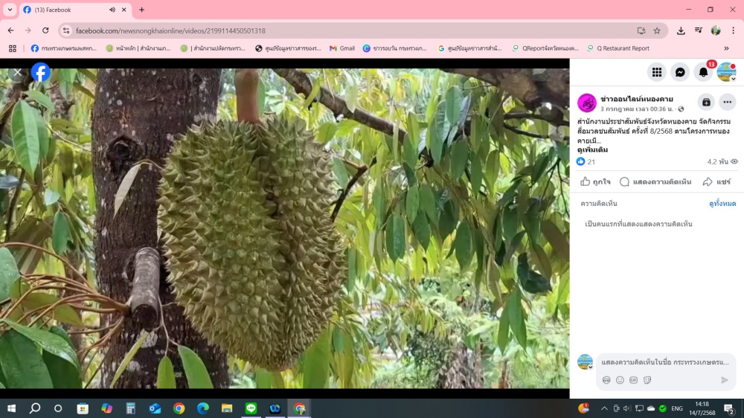Screen dimensions: 744x418
Task: Click the ถูกใจ like button
Action: coord(595,181)
